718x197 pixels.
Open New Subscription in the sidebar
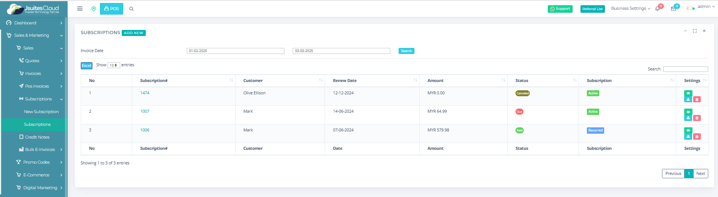[x=41, y=112]
